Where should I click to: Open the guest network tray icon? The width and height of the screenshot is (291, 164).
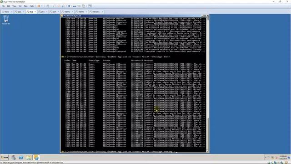273,158
